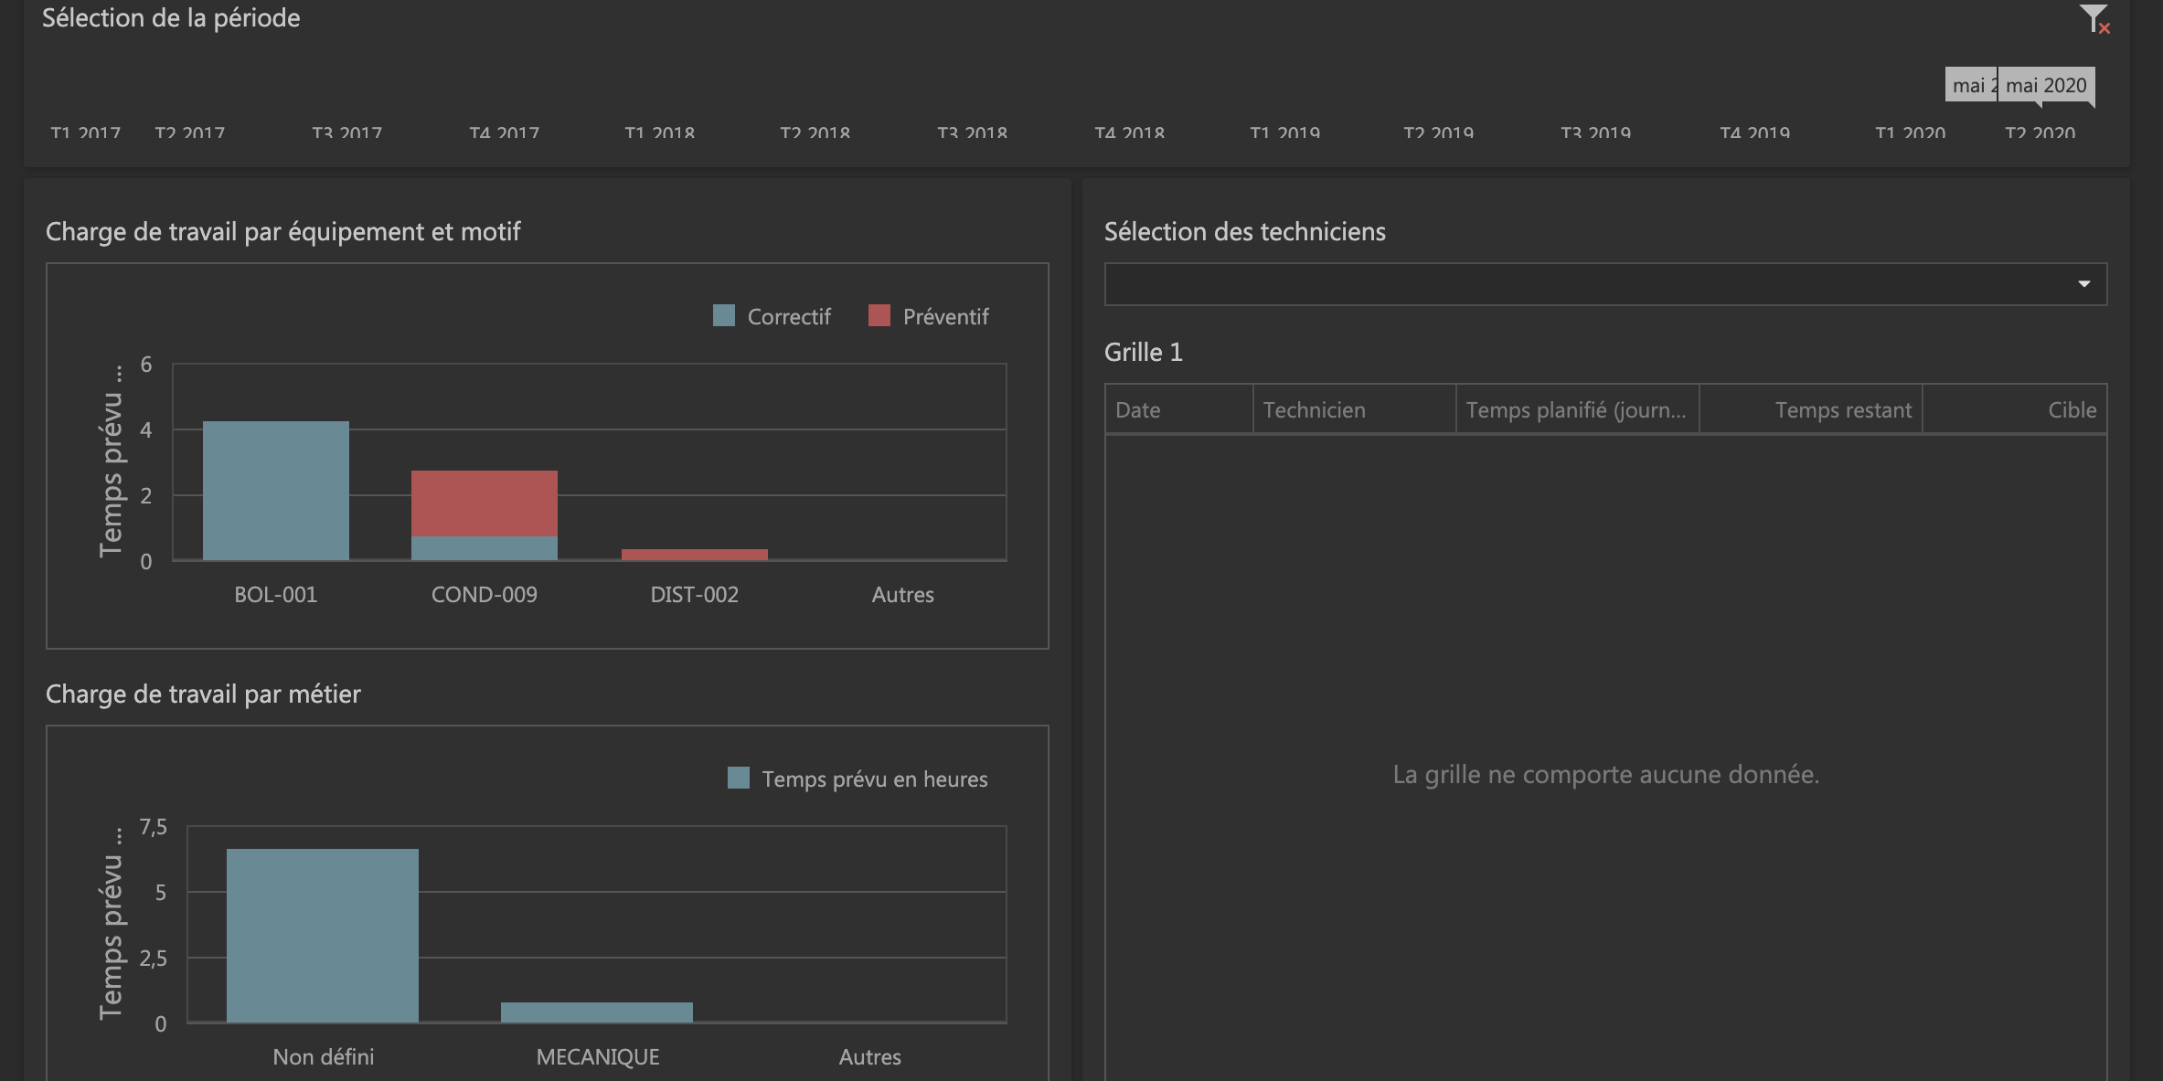Select the 'mai 2020' range end marker
Screen dimensions: 2163x1081
tap(2046, 85)
